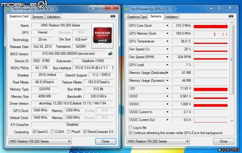This screenshot has width=242, height=153.
Task: Click the camera screenshot icon in left GPU-Z window
Action: (113, 16)
